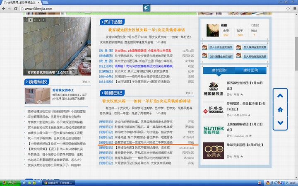Screen dimensions: 298x186
Task: Click the scroll-up arrow in floating panel
Action: (280, 96)
